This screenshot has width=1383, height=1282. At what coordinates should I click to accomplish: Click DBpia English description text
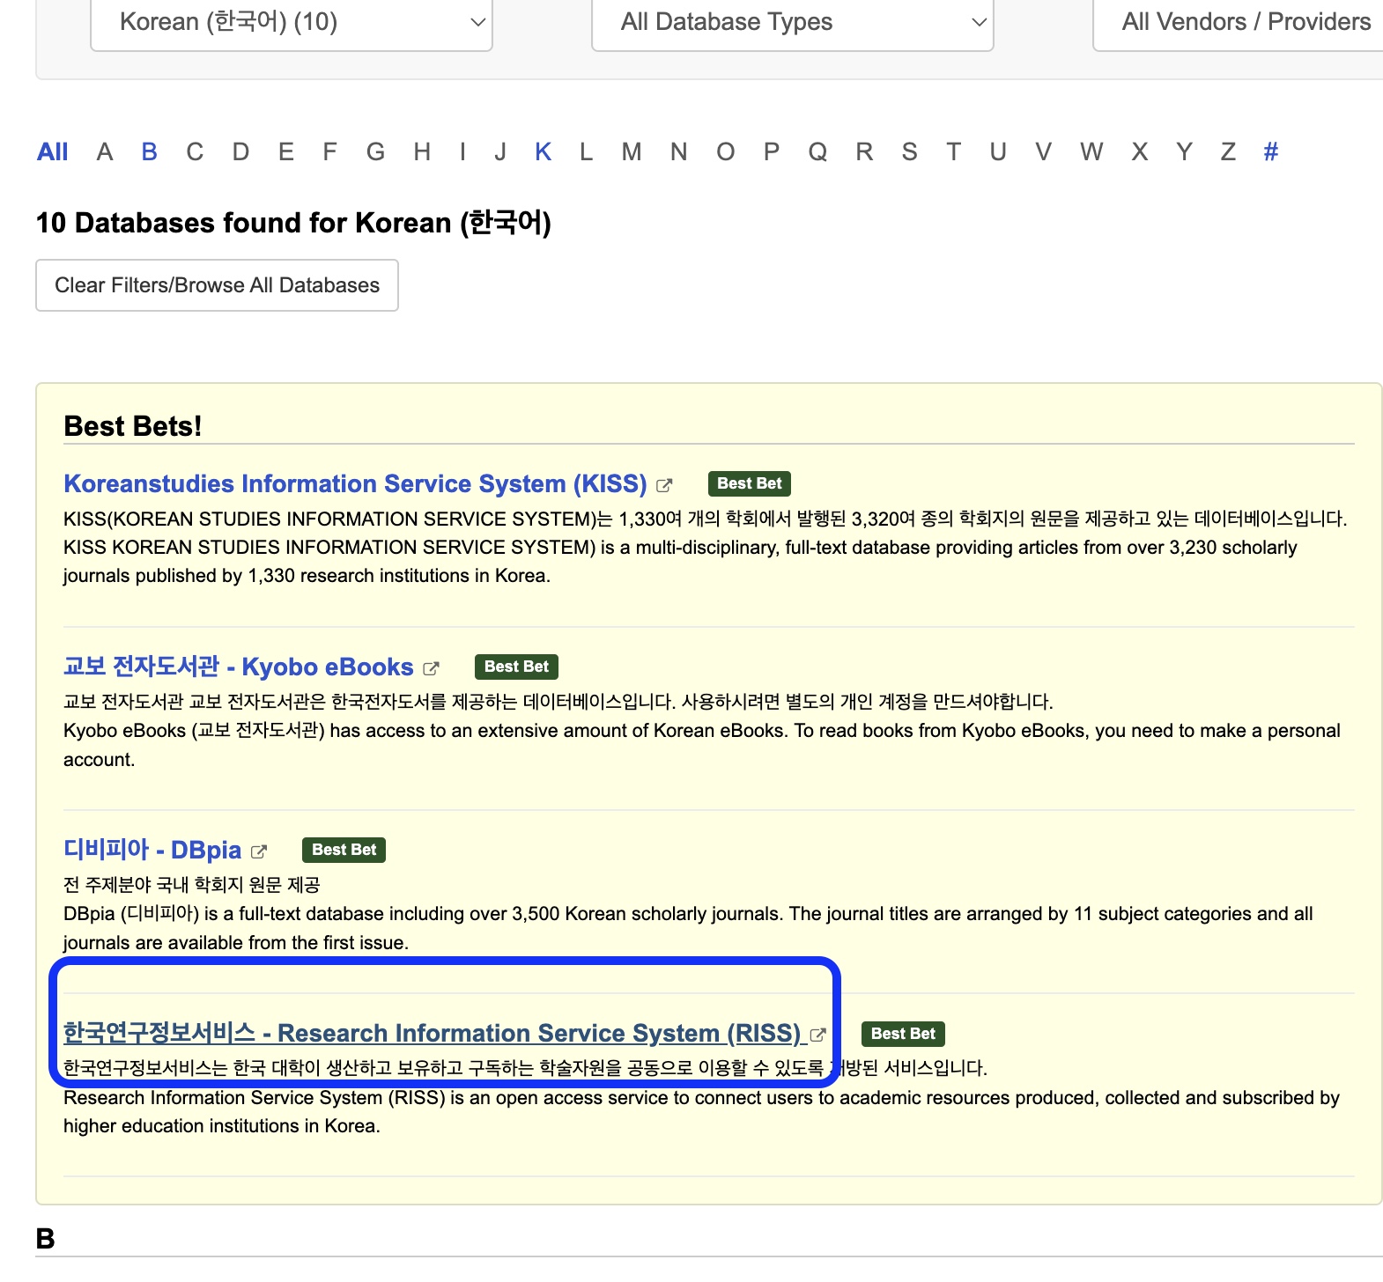click(688, 928)
